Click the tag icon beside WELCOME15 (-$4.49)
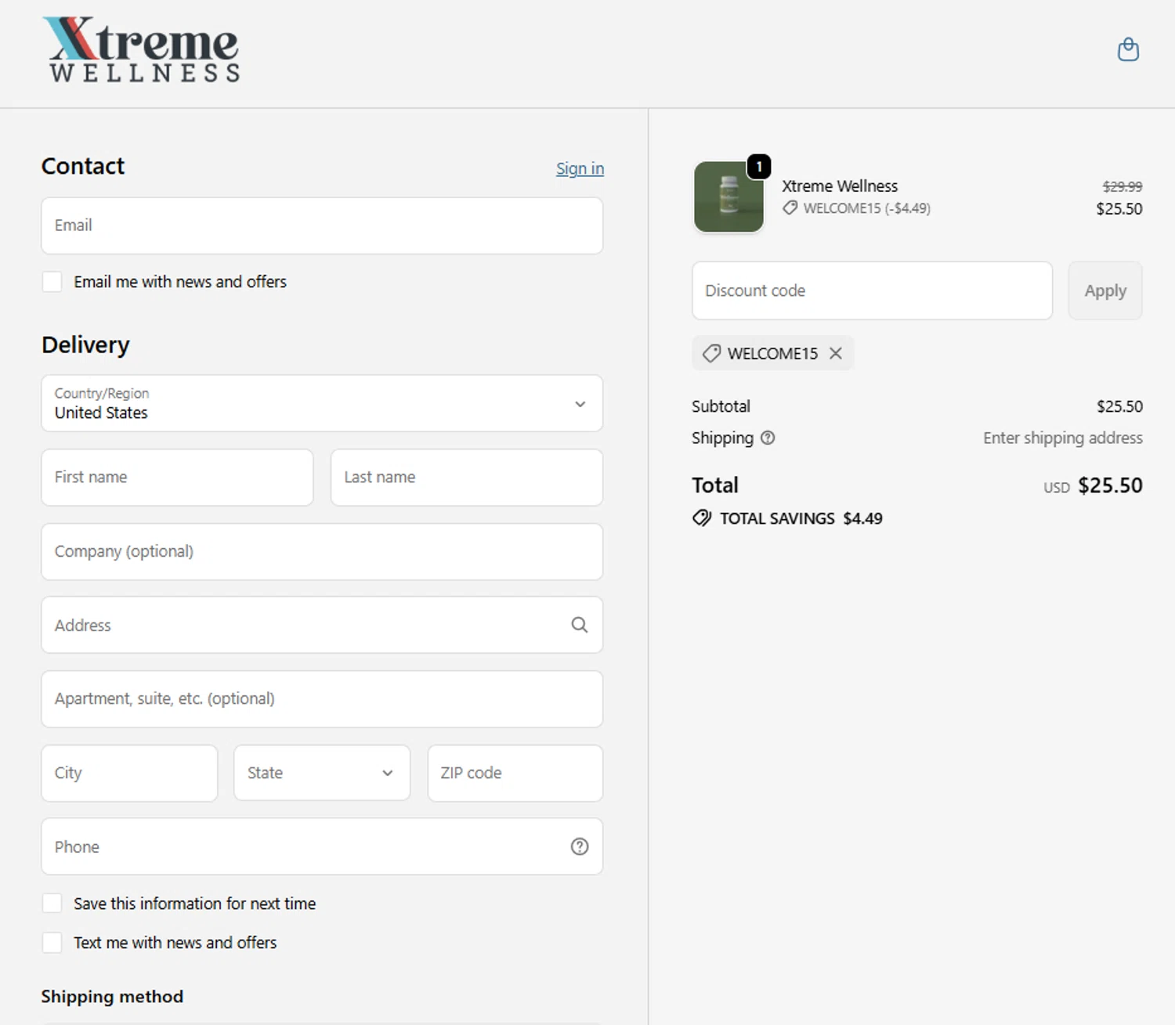This screenshot has height=1025, width=1175. [x=790, y=208]
